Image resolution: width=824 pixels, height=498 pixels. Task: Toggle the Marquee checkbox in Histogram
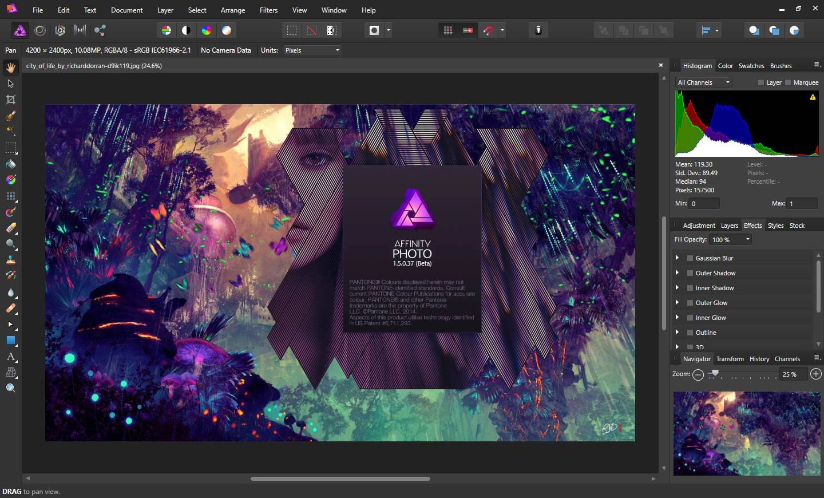click(x=788, y=82)
